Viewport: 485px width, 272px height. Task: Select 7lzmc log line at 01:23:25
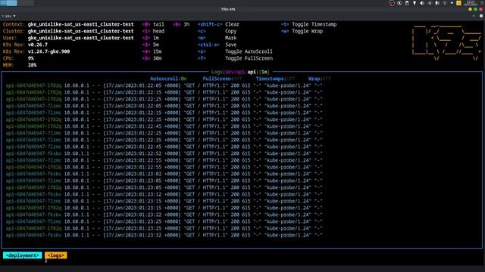[164, 221]
